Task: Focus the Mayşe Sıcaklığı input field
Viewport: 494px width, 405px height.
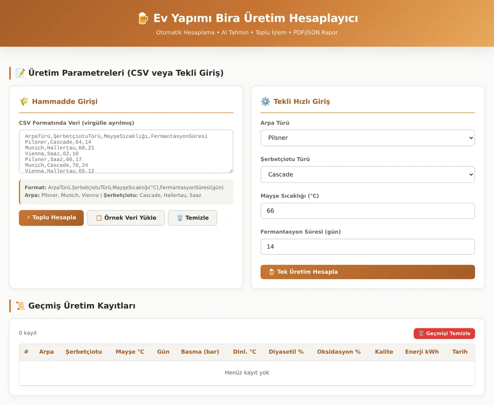Action: pos(368,211)
